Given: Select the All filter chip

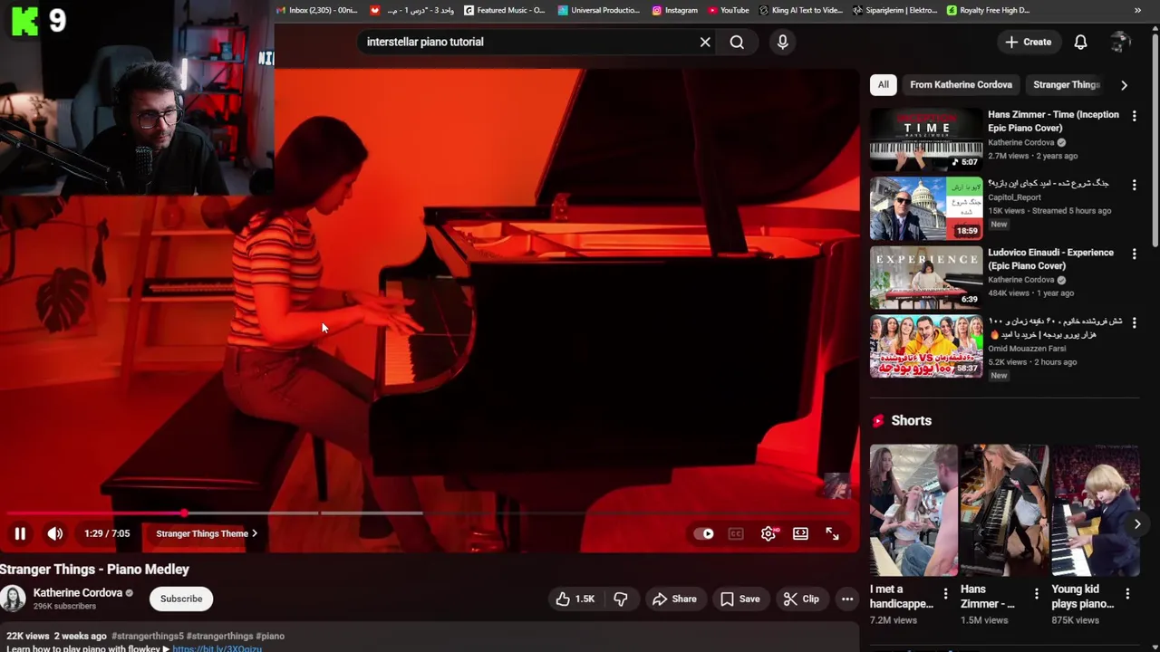Looking at the screenshot, I should (x=883, y=84).
